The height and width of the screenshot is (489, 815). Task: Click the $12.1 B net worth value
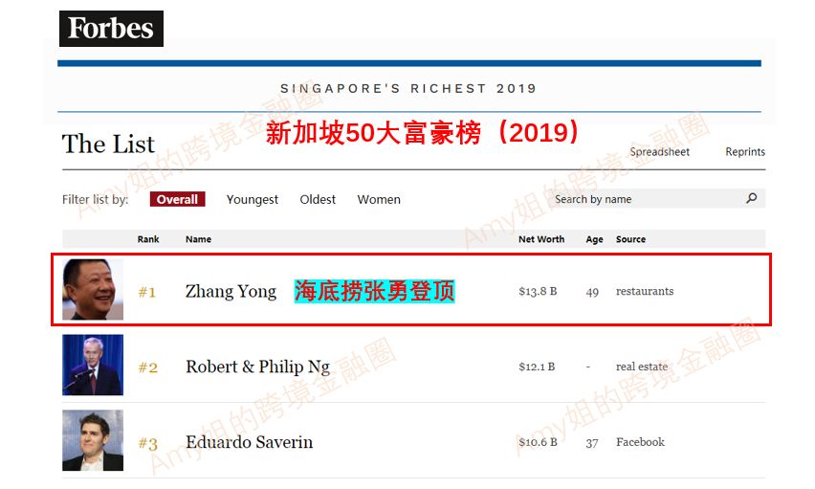click(x=537, y=367)
